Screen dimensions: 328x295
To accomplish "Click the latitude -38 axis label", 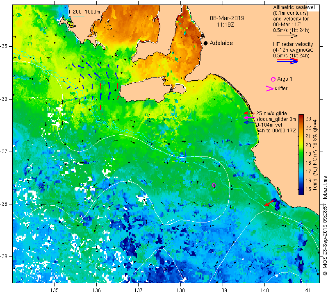I will (4, 204).
